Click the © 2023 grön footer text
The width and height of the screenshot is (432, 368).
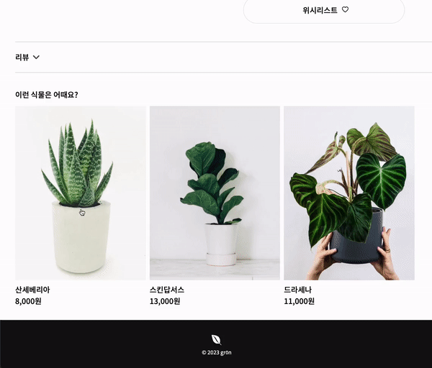pyautogui.click(x=217, y=353)
